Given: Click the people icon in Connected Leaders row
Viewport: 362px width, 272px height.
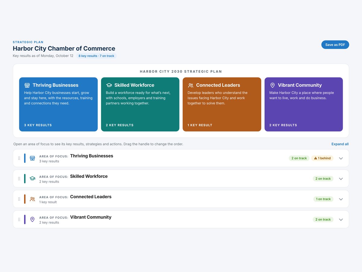Looking at the screenshot, I should [x=32, y=199].
